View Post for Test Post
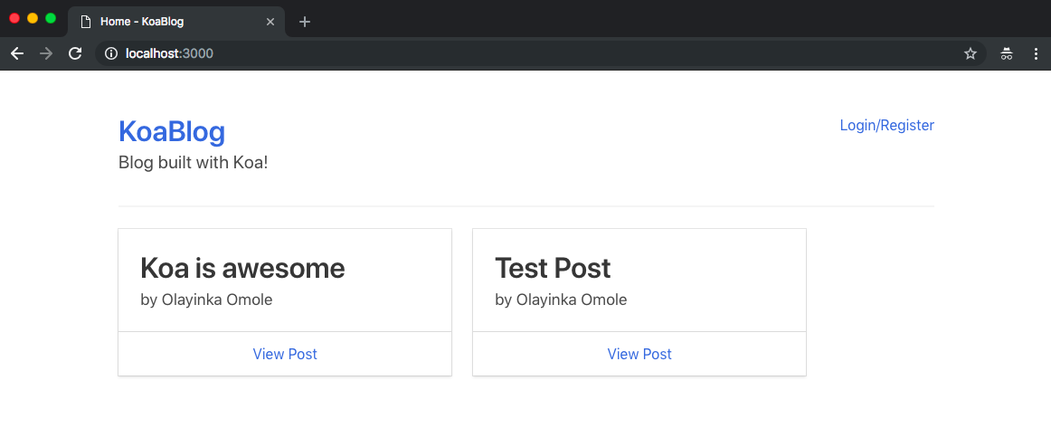 click(639, 355)
